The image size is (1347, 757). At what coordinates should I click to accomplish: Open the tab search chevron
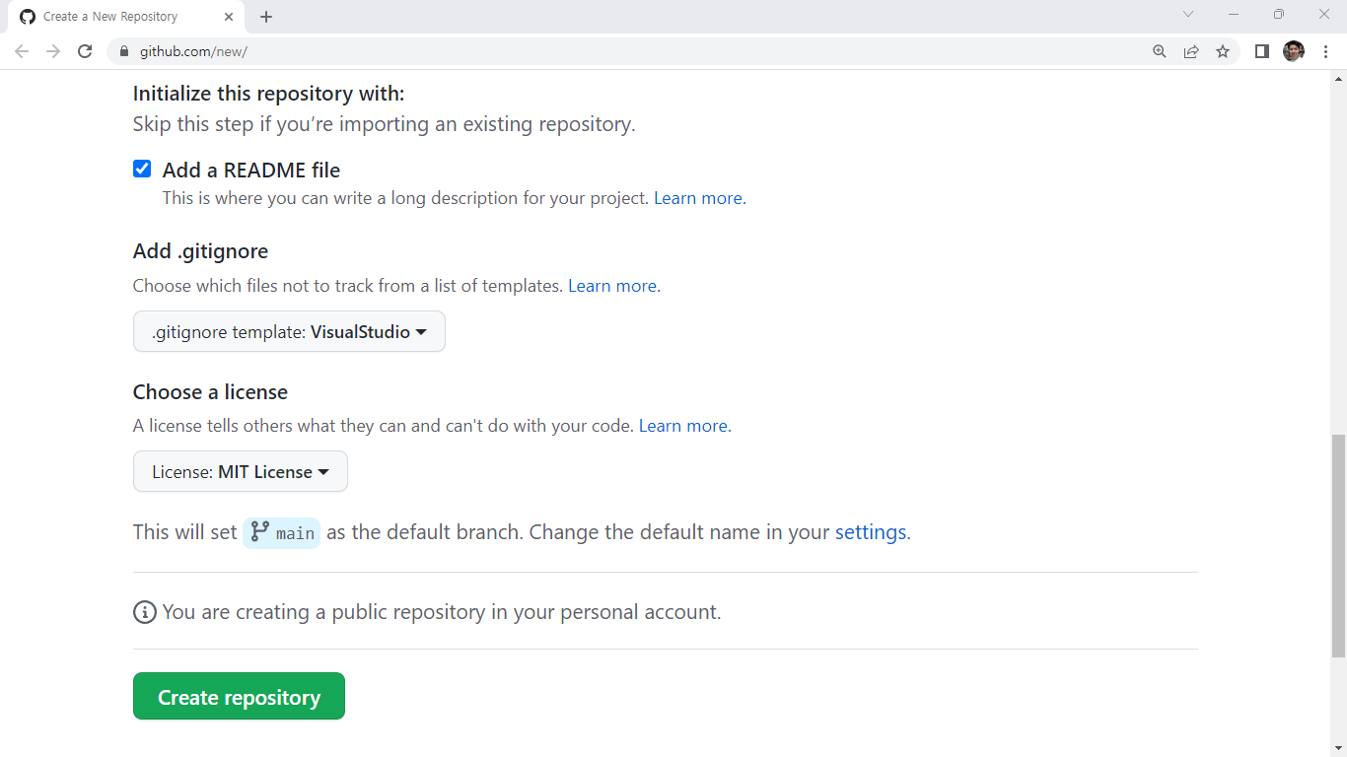point(1188,15)
